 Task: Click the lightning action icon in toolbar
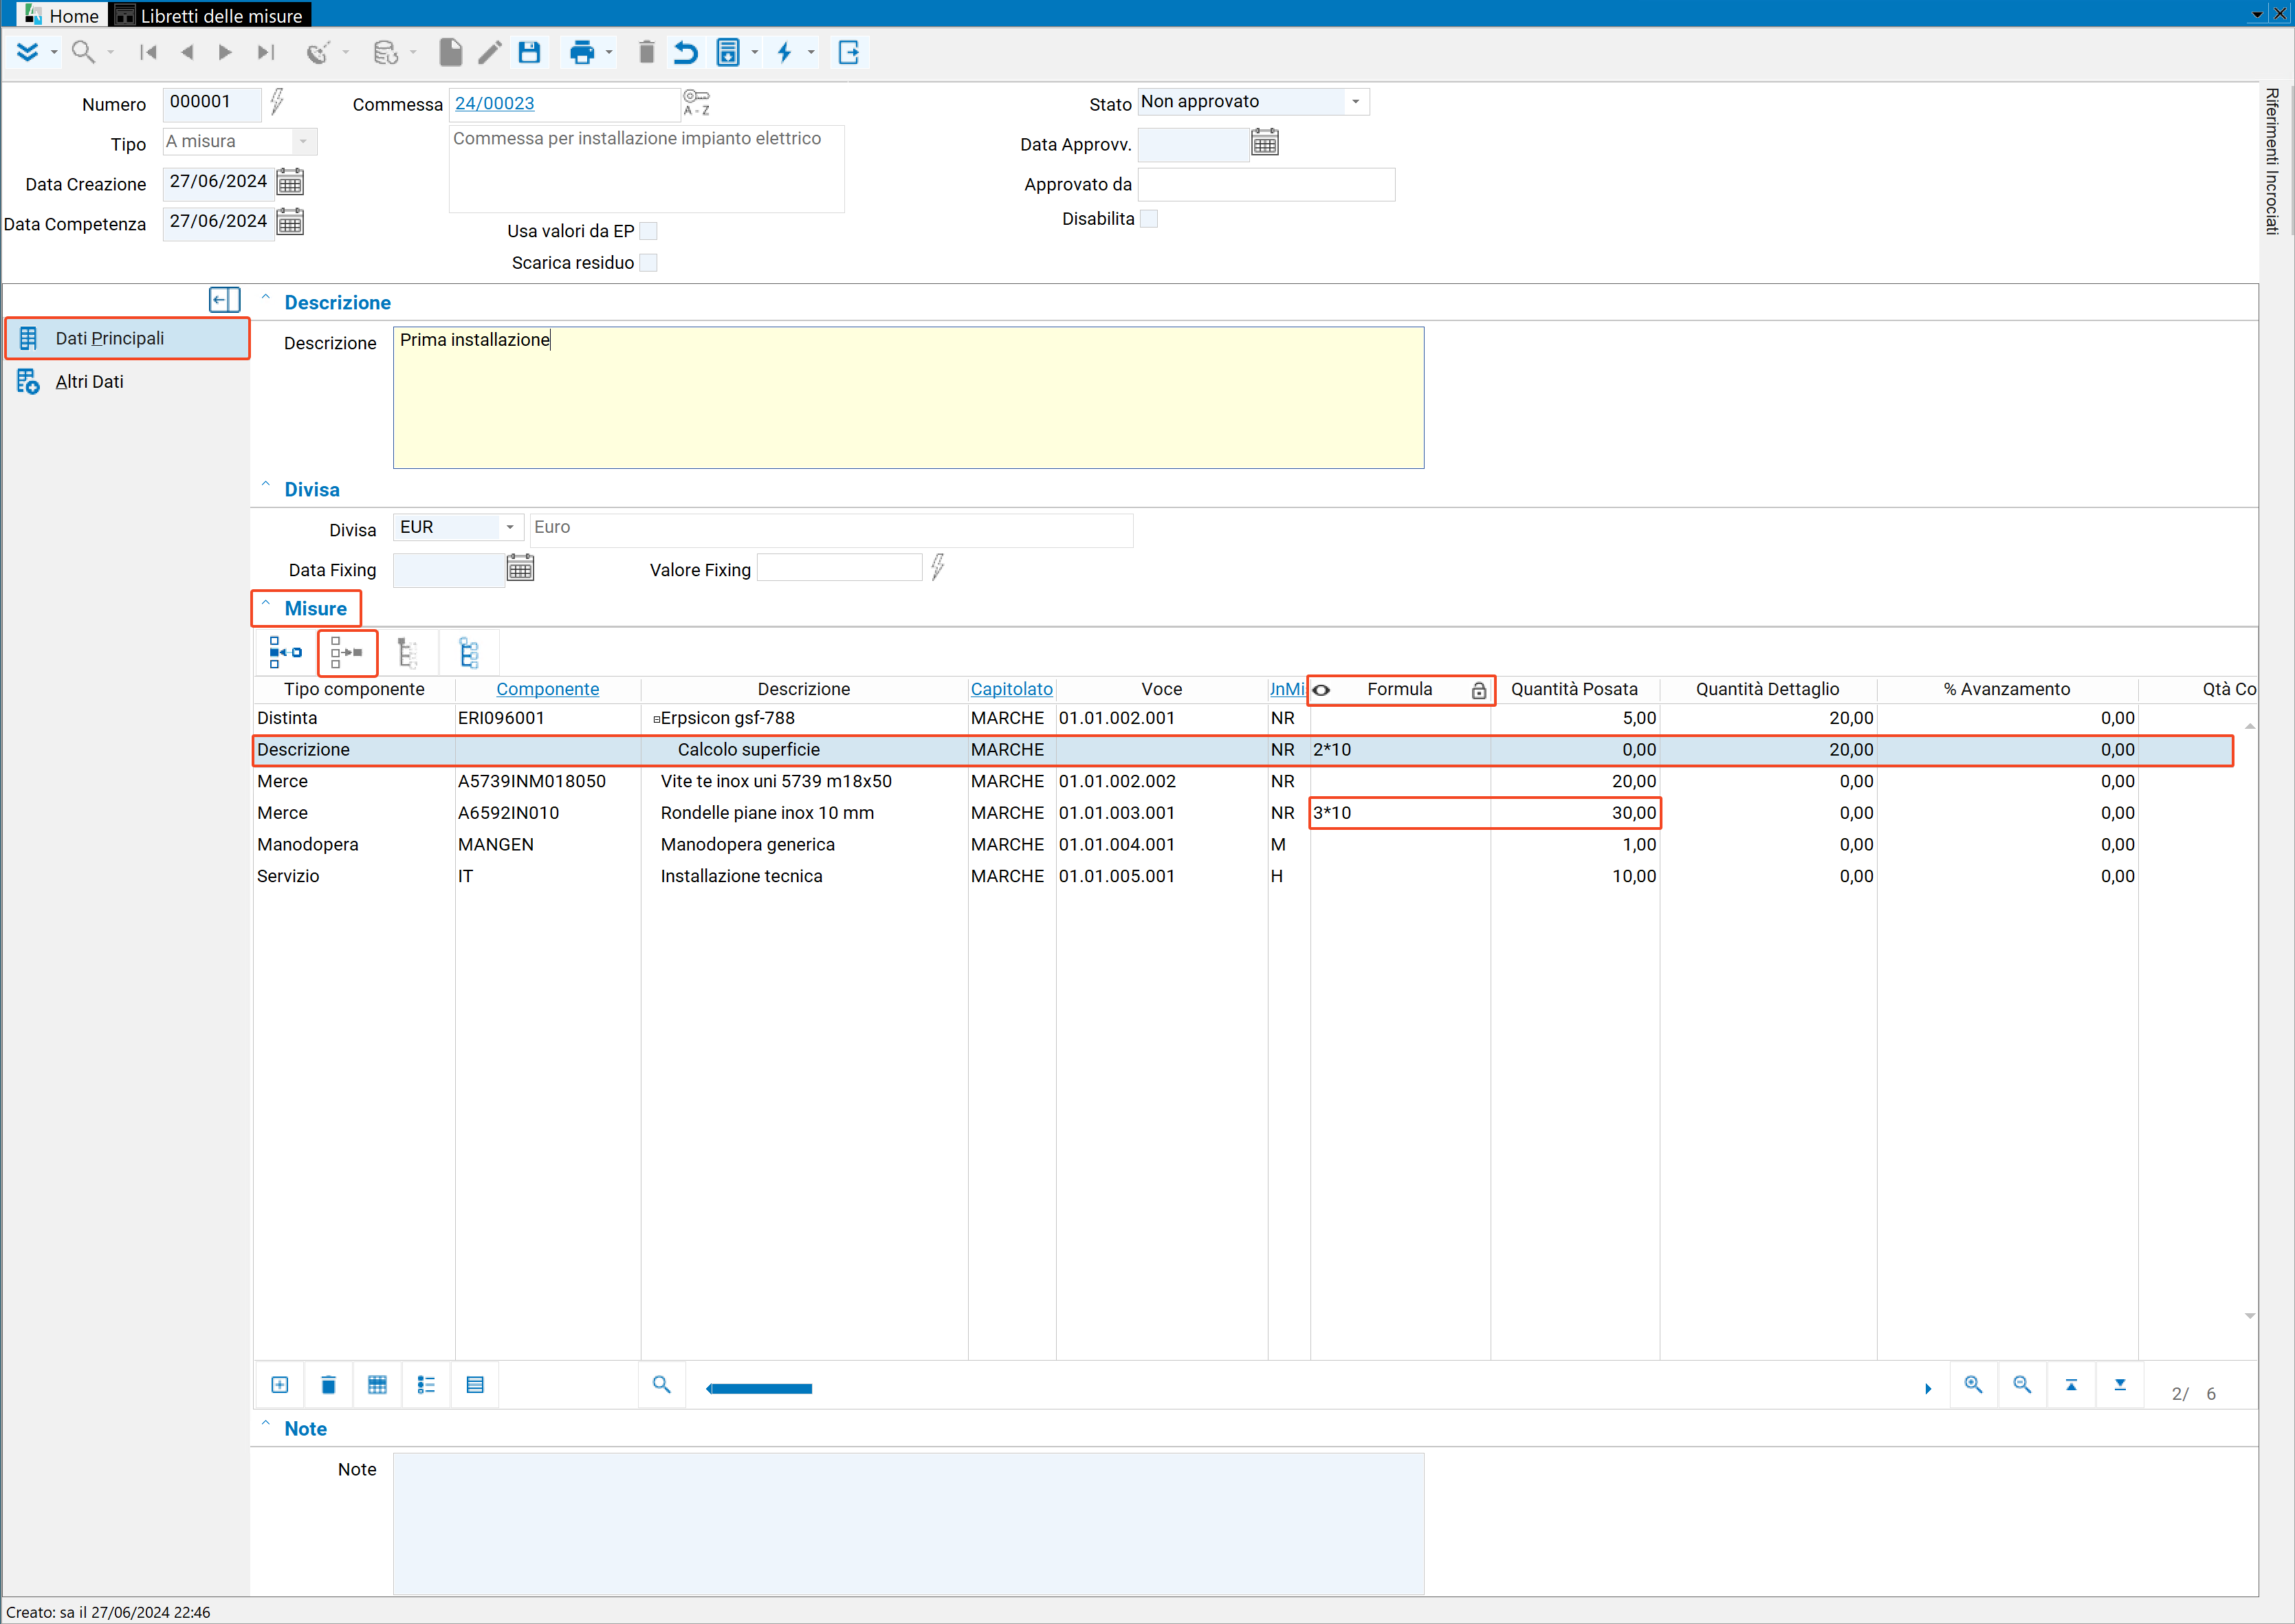[x=785, y=52]
